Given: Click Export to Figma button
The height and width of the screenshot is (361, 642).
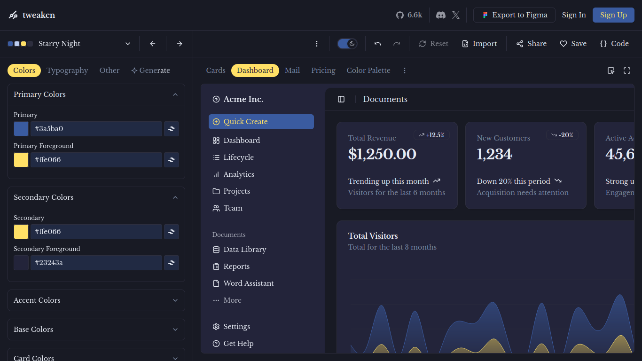Looking at the screenshot, I should [514, 15].
